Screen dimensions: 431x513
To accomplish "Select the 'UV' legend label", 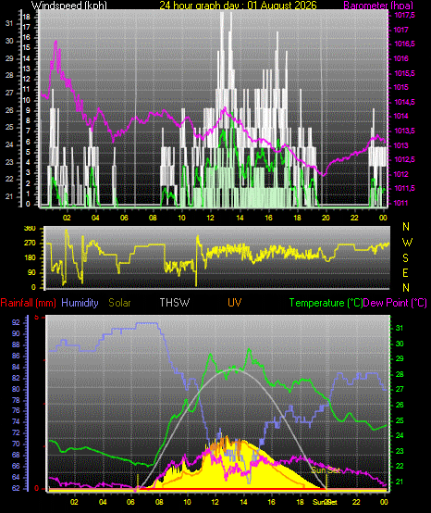I will [x=235, y=303].
